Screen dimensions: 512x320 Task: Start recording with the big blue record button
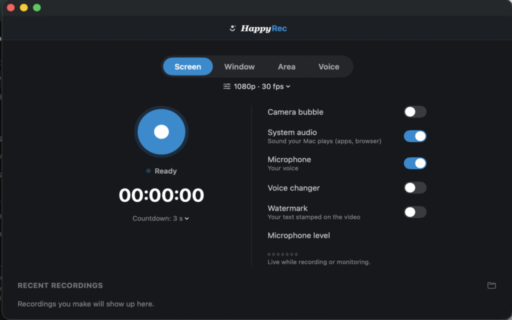point(161,131)
